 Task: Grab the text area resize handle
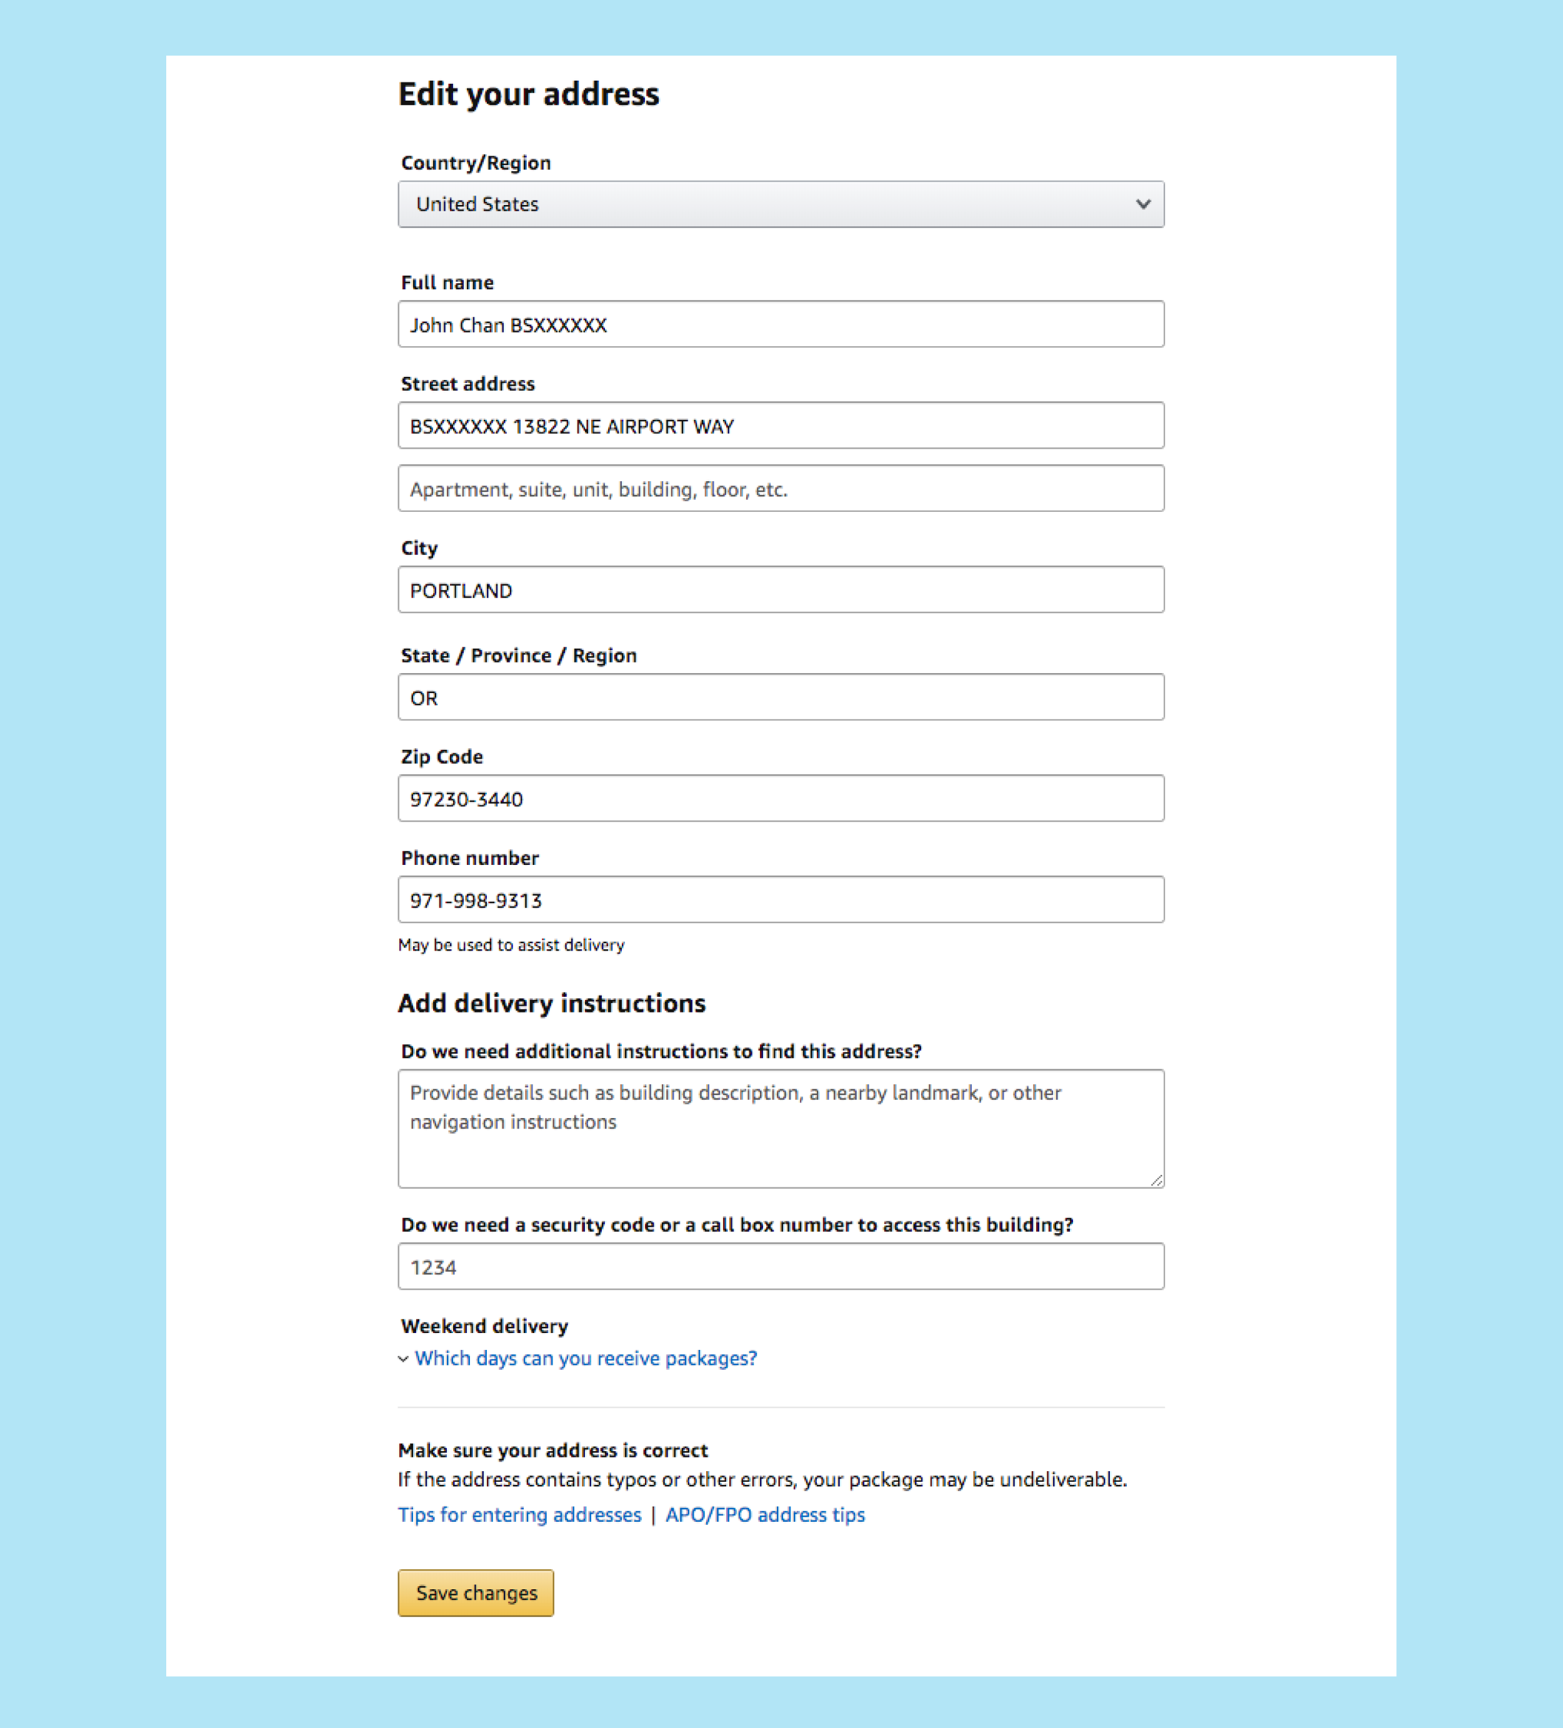[1156, 1181]
